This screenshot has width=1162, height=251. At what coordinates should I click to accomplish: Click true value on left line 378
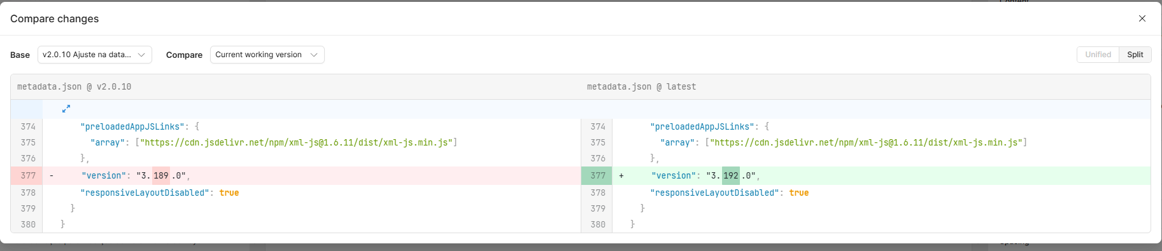(x=229, y=193)
